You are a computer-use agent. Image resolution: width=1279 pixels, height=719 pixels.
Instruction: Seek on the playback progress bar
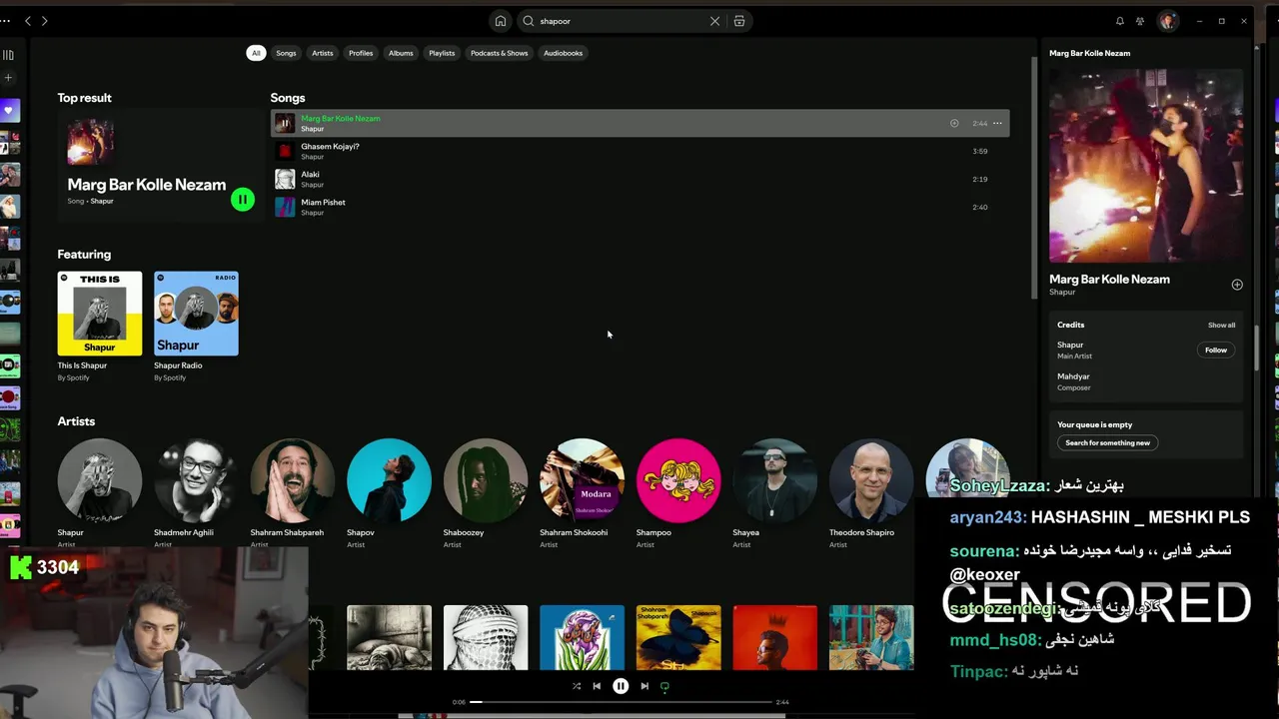click(621, 702)
